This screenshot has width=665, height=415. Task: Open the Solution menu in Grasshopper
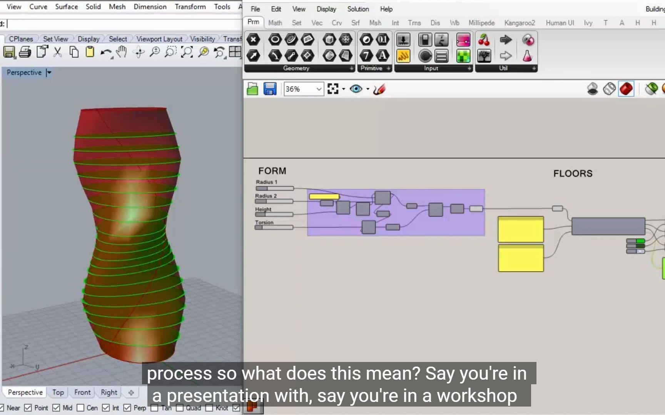tap(358, 9)
